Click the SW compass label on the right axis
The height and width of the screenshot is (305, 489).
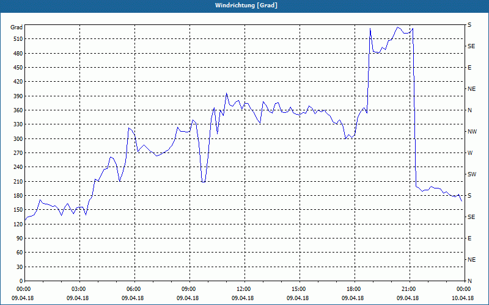coord(472,174)
